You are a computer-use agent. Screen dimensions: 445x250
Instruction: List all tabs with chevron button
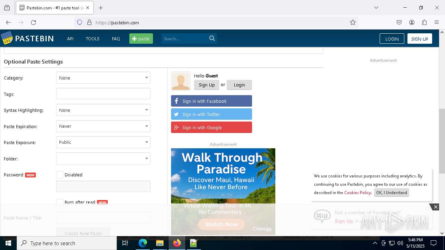pos(376,8)
